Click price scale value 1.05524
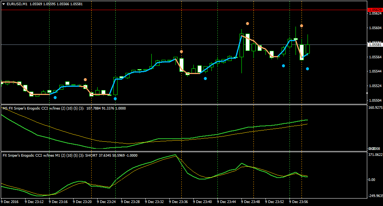Screen dimensions: 383x206 (x=375, y=86)
